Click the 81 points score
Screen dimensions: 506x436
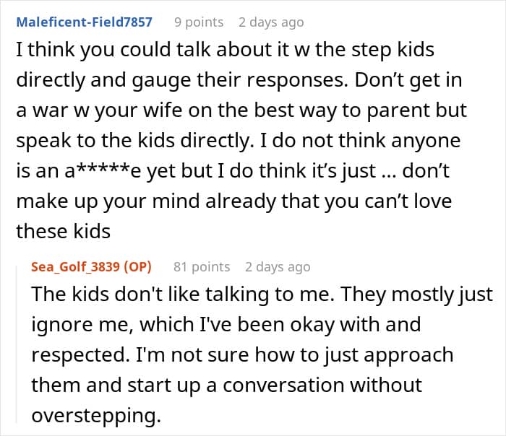[202, 267]
